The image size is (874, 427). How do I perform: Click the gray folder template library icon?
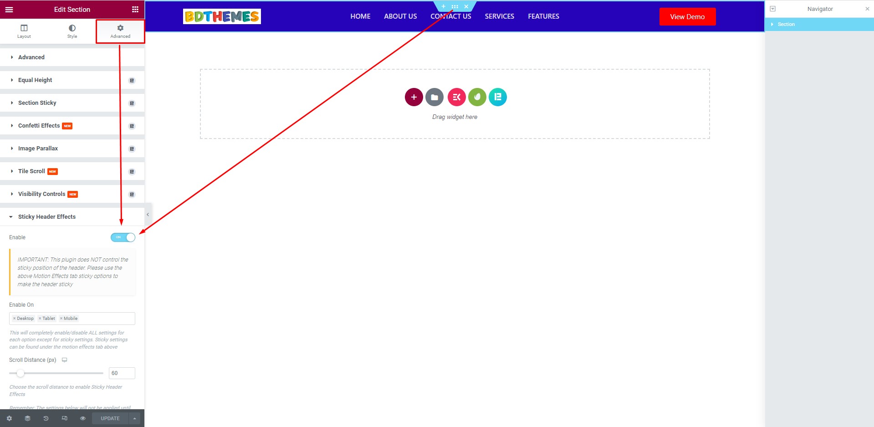(434, 97)
